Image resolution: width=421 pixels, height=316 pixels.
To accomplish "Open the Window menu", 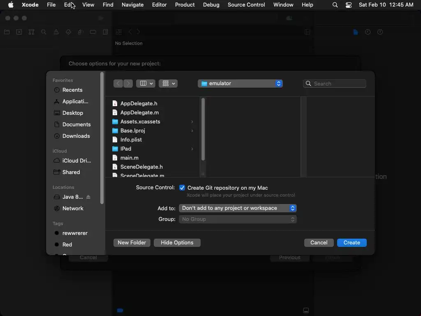I will click(283, 5).
